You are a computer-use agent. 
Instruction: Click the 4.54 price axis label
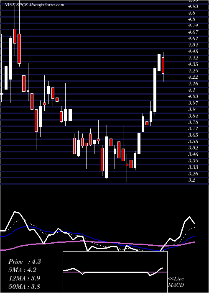tap(193, 45)
